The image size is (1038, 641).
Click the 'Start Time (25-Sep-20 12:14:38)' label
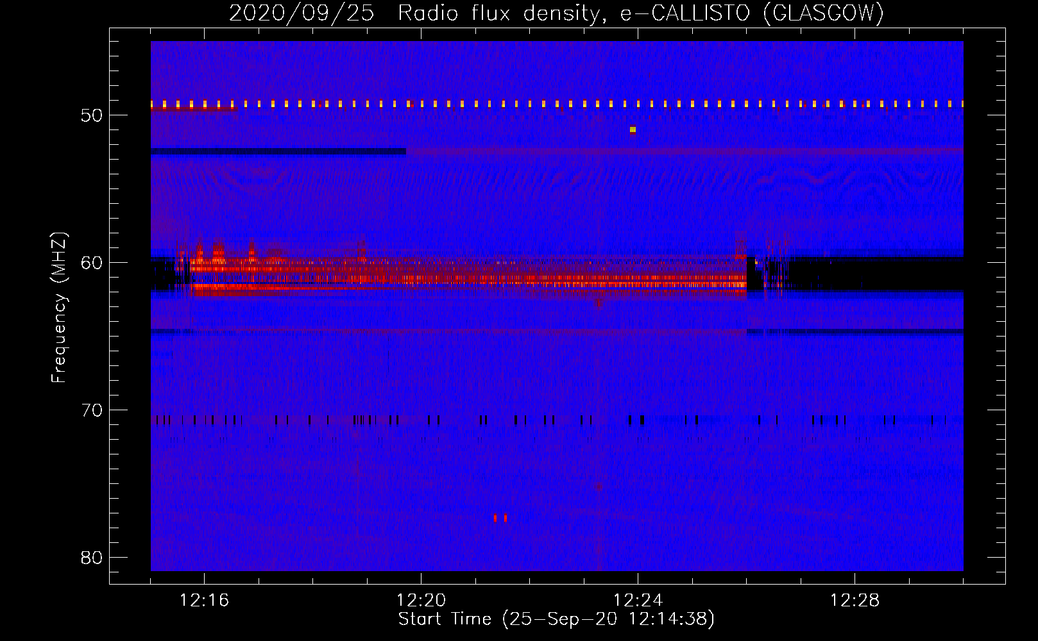tap(556, 619)
